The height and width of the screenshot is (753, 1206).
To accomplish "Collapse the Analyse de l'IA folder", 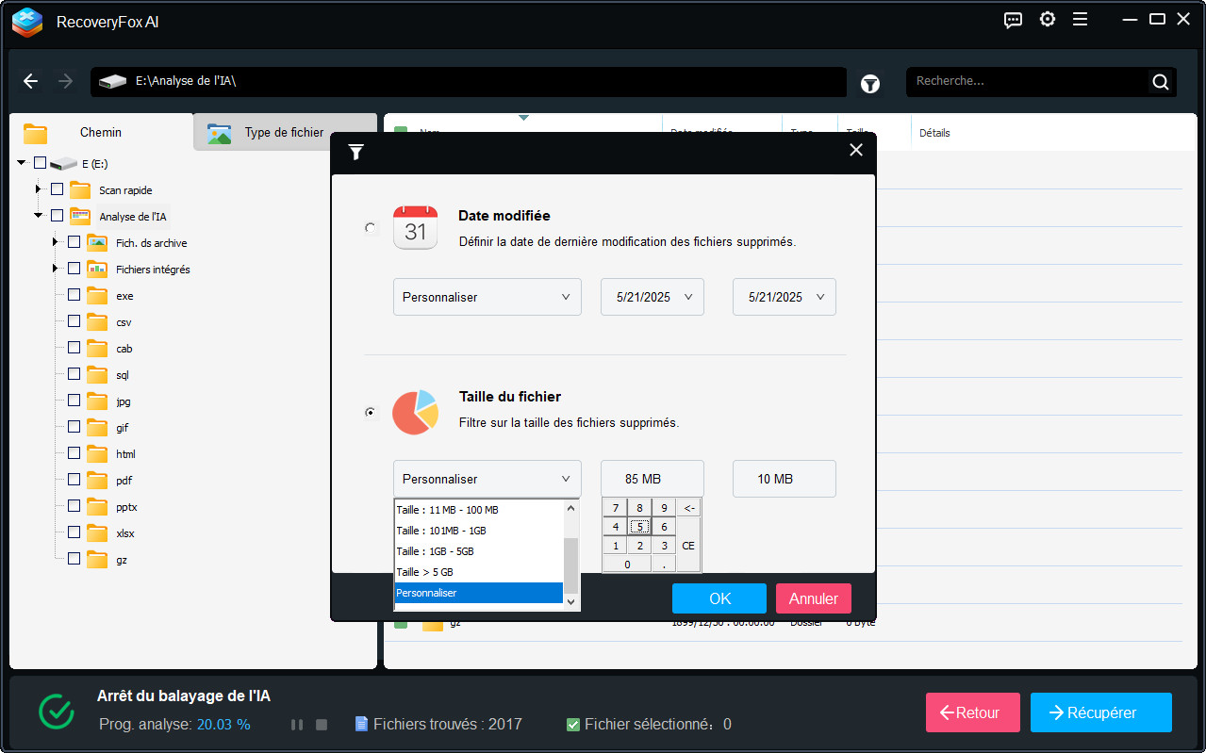I will (x=39, y=216).
